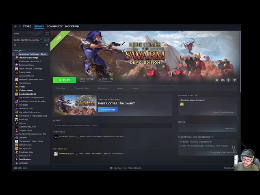
Task: Go forward with the right arrow
Action: click(x=20, y=26)
